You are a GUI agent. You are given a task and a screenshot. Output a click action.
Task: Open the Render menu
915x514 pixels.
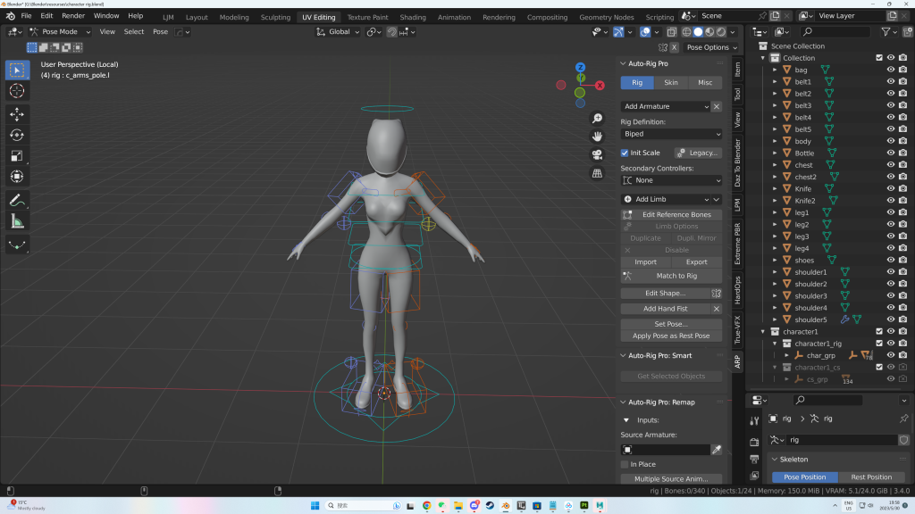click(x=73, y=16)
